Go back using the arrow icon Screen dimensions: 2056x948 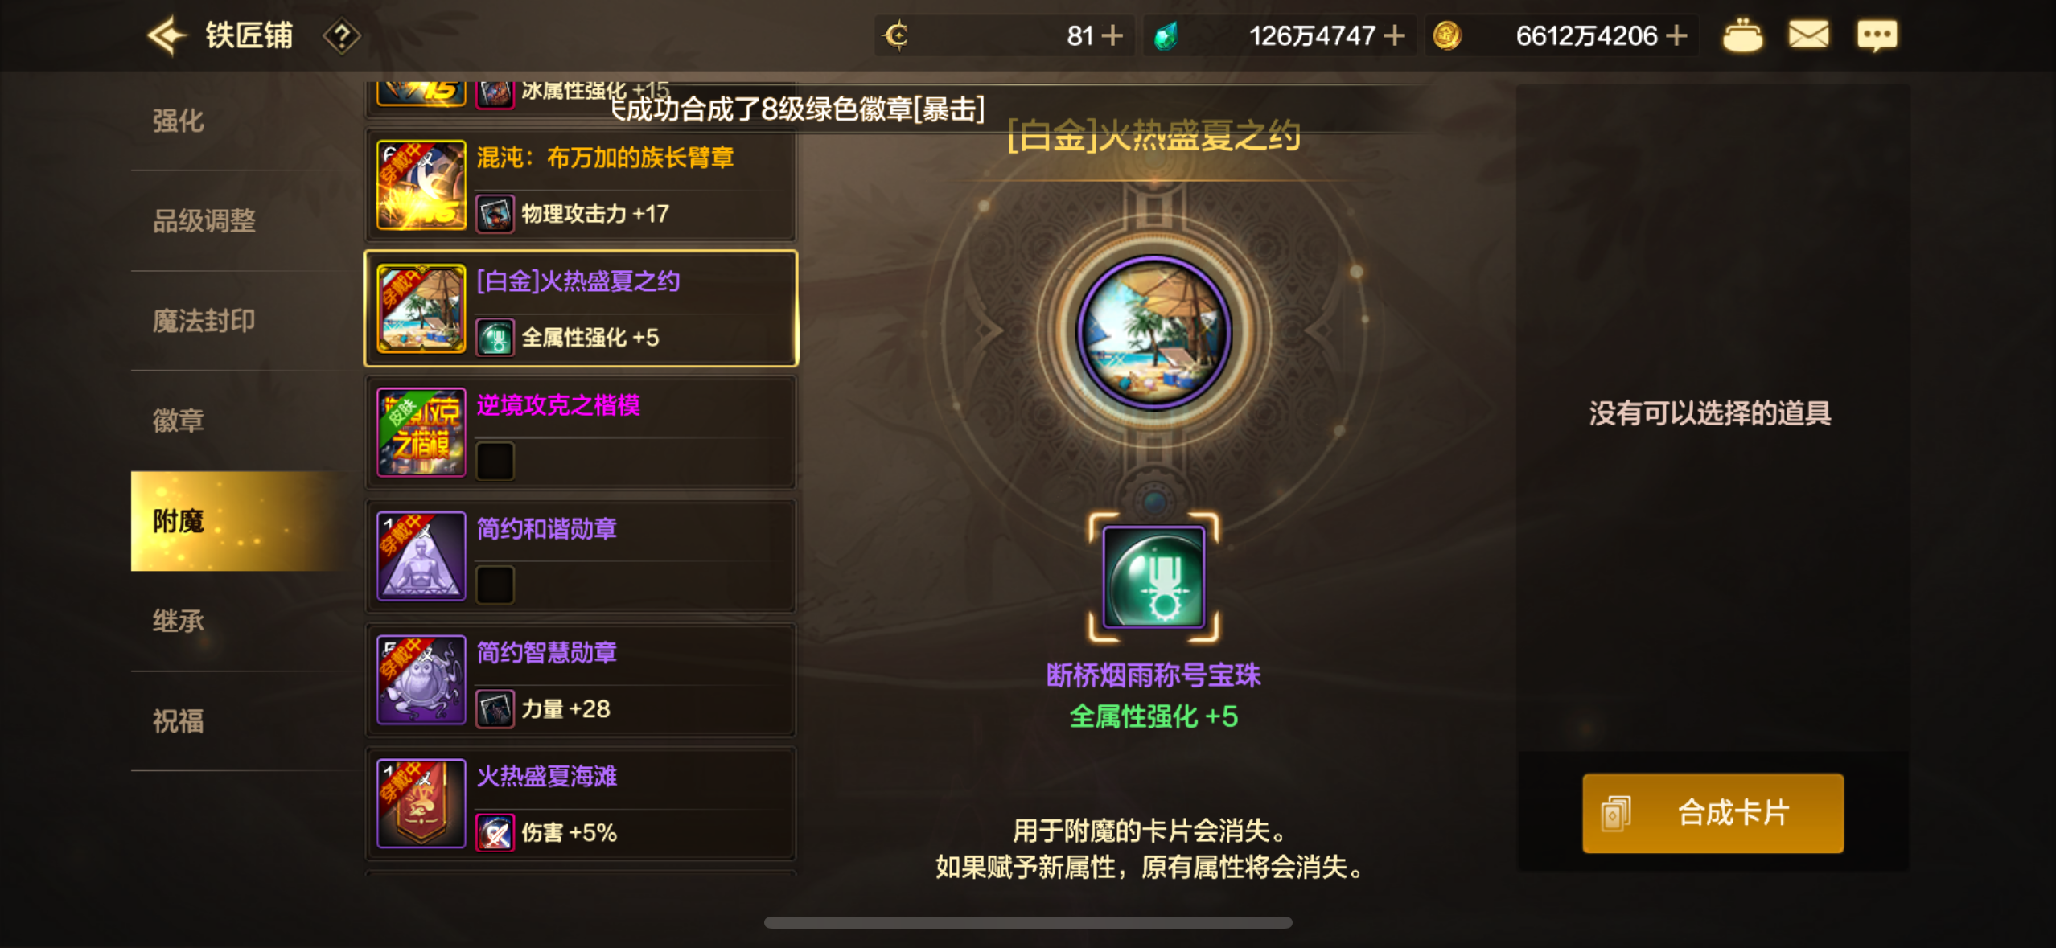(x=167, y=35)
